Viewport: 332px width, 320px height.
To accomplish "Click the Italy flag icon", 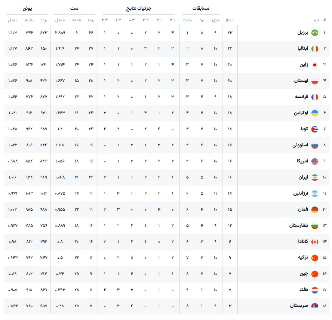I will (315, 49).
